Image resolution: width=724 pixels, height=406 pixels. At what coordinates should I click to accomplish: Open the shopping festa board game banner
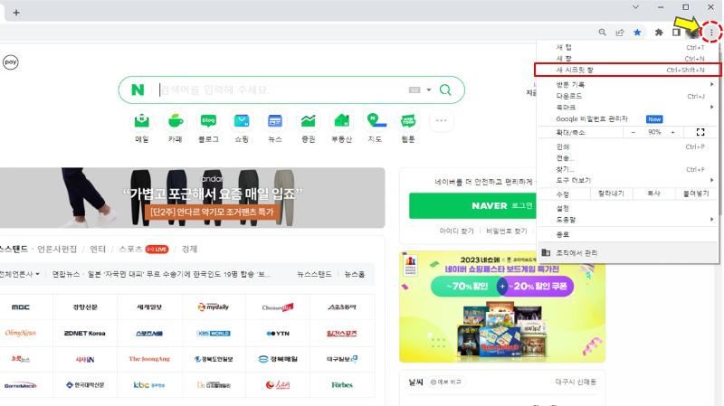pos(502,307)
